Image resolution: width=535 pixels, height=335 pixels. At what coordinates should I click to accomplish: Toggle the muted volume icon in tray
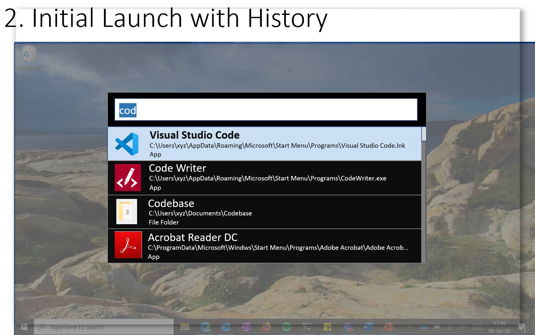[462, 327]
